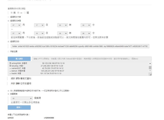Toggle the → arrow-type checkbox

18,12
